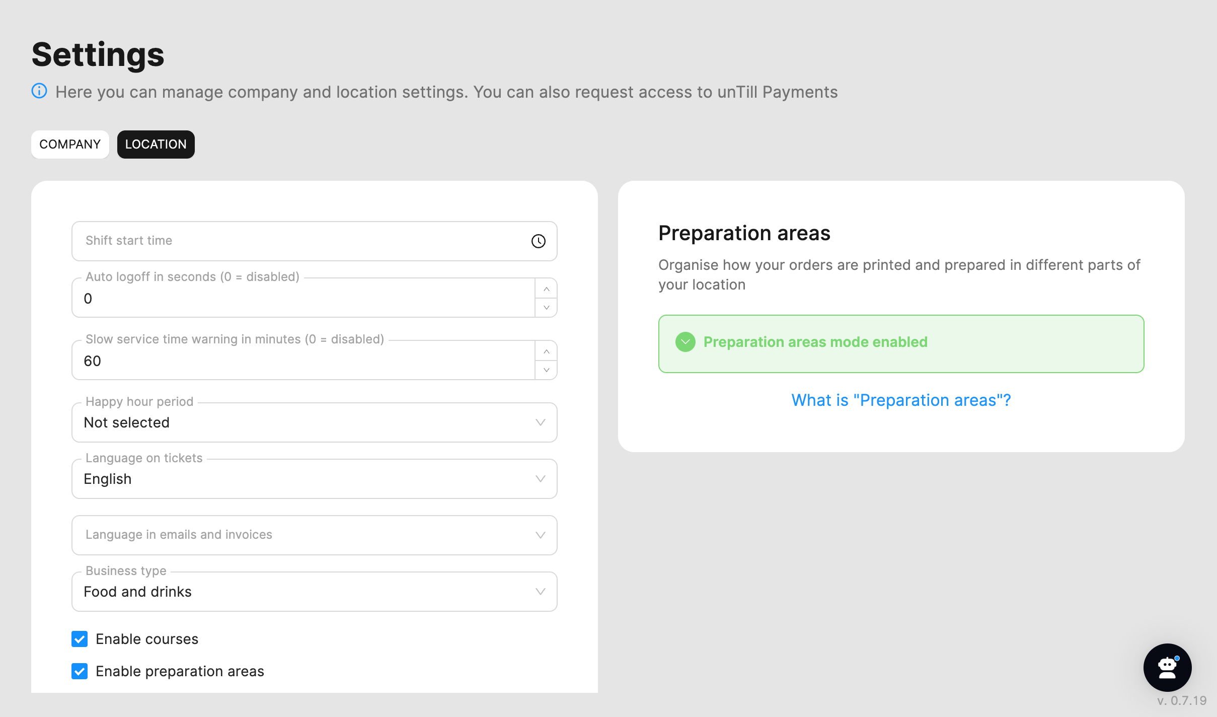The image size is (1217, 717).
Task: Increment Slow service time warning value
Action: point(546,351)
